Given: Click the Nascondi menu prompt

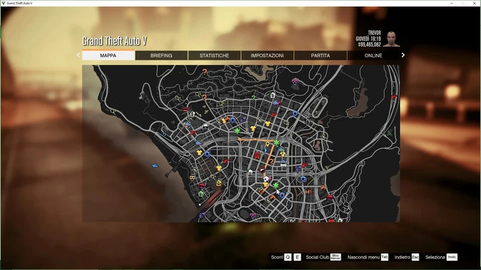Looking at the screenshot, I should [x=368, y=257].
